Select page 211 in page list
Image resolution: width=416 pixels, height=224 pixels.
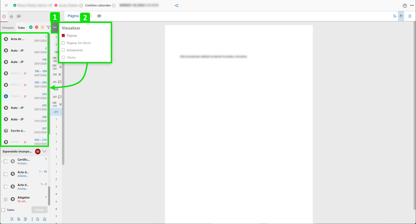56,112
